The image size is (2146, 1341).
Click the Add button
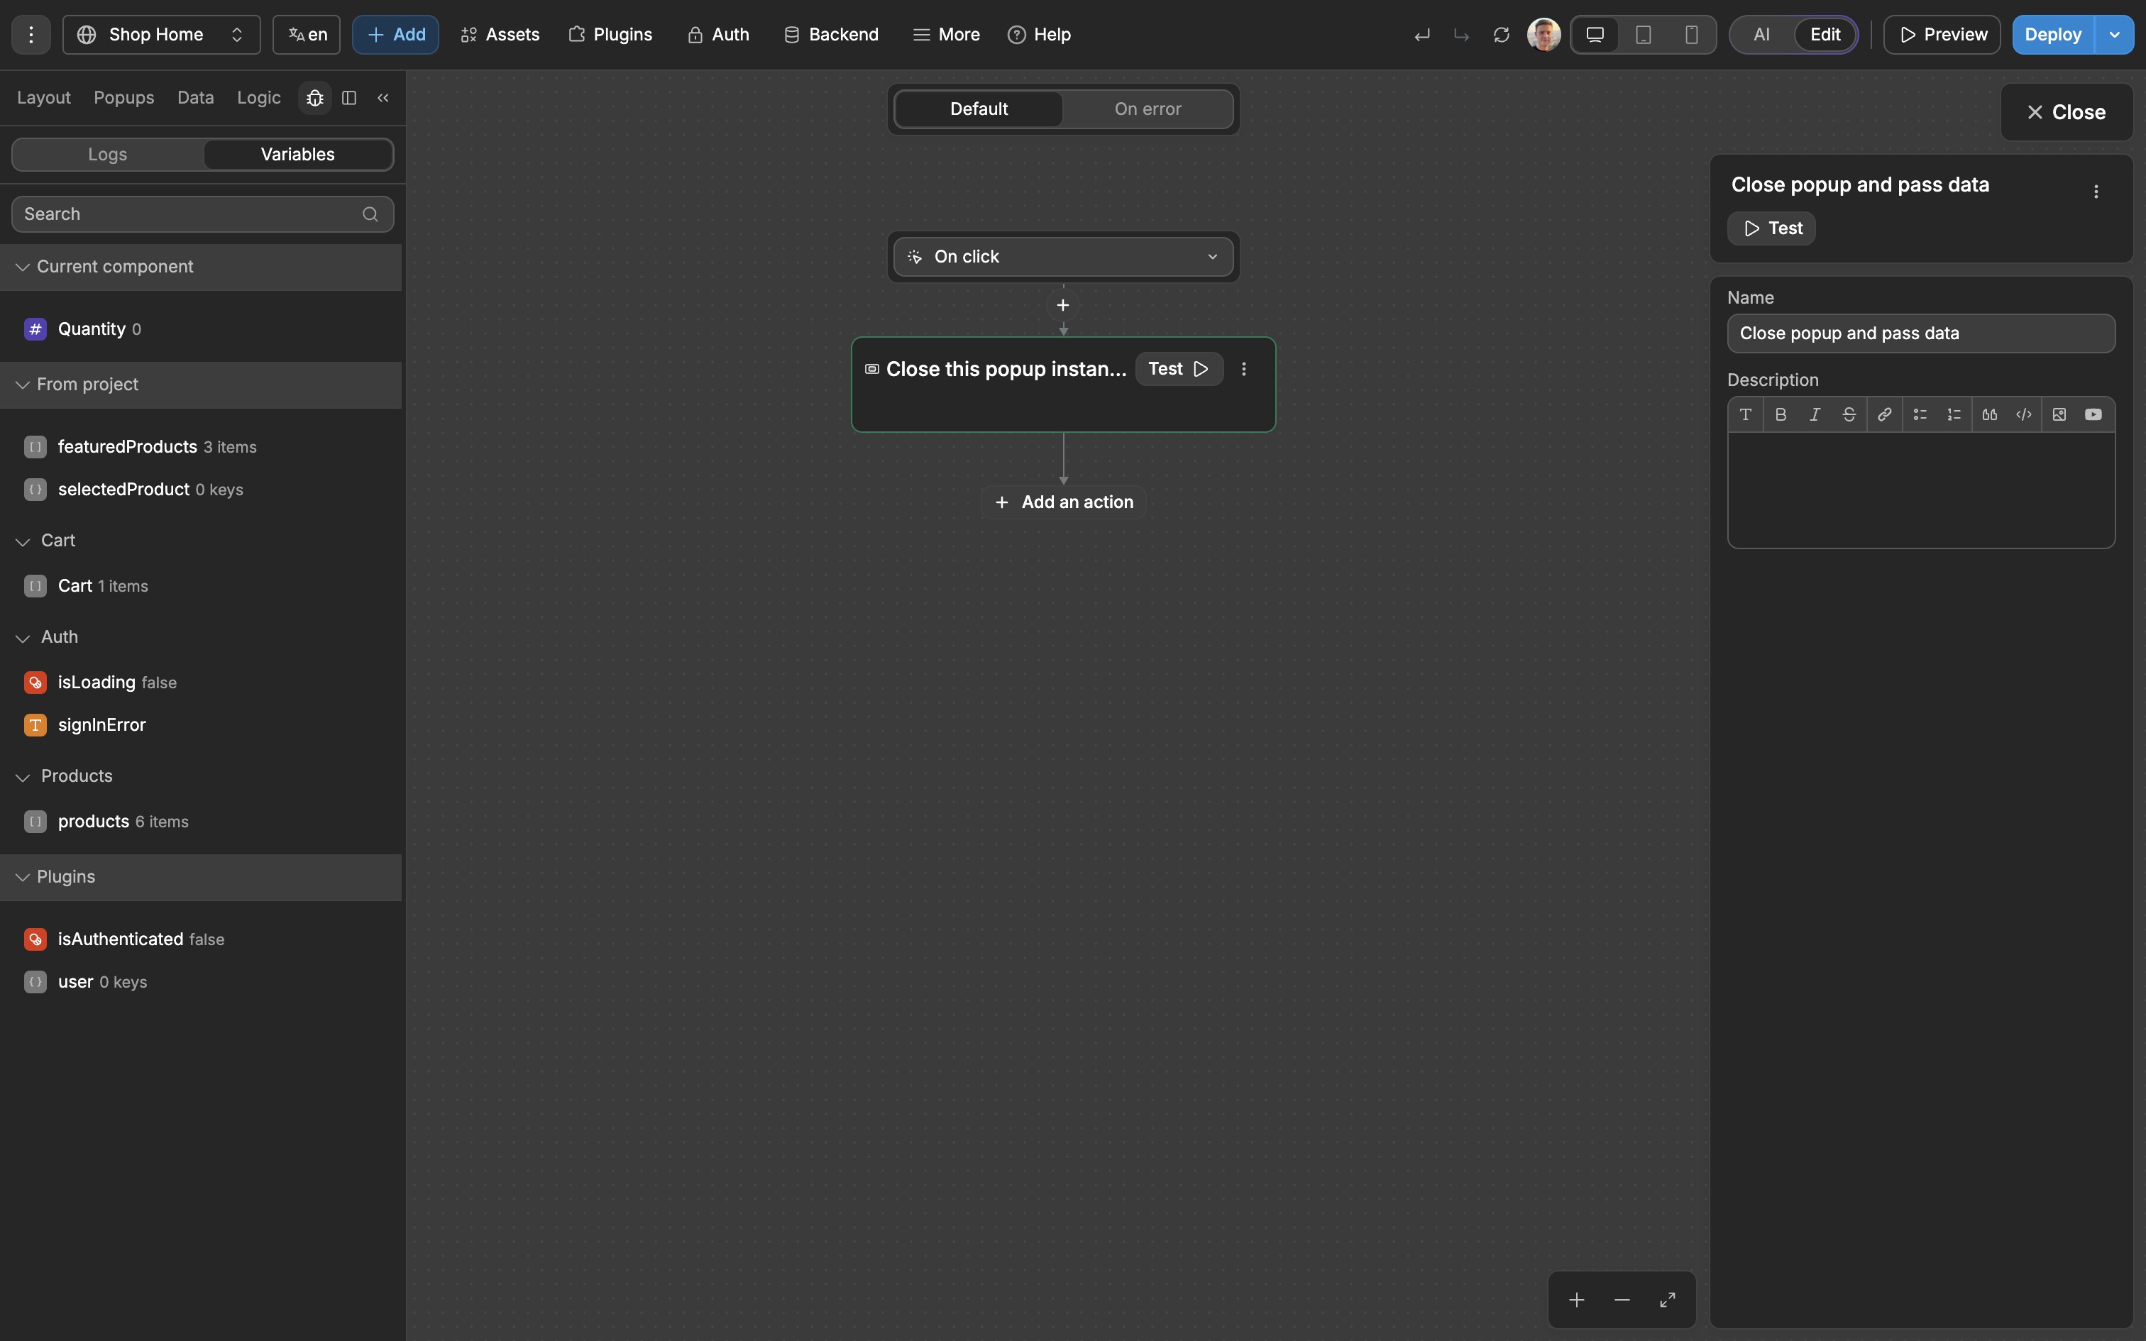tap(395, 35)
